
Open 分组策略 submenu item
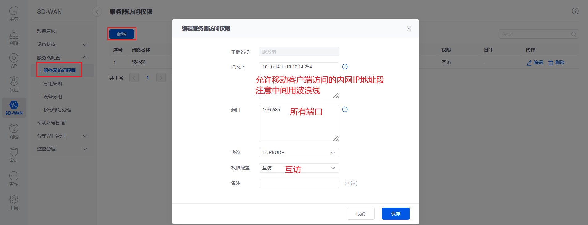click(53, 84)
